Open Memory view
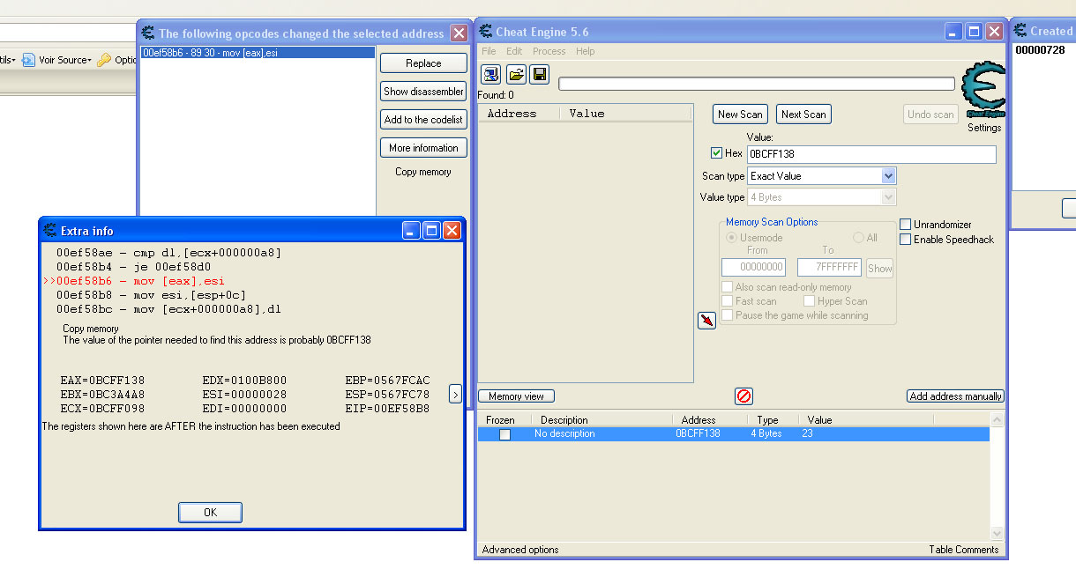Viewport: 1076px width, 577px height. click(x=516, y=396)
